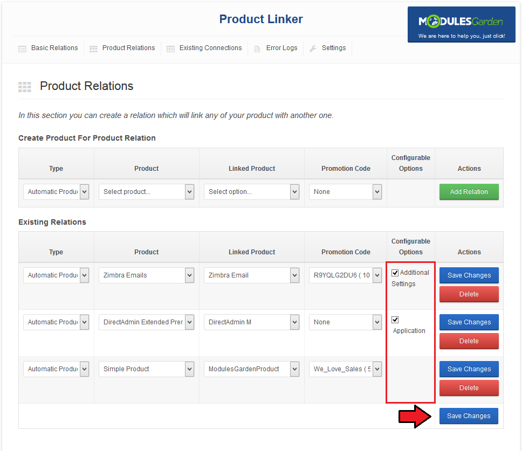Click bottom Save Changes button beside red arrow

[469, 416]
